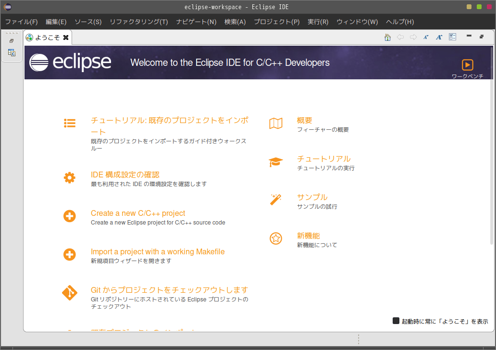Click the back navigation arrow

[400, 37]
